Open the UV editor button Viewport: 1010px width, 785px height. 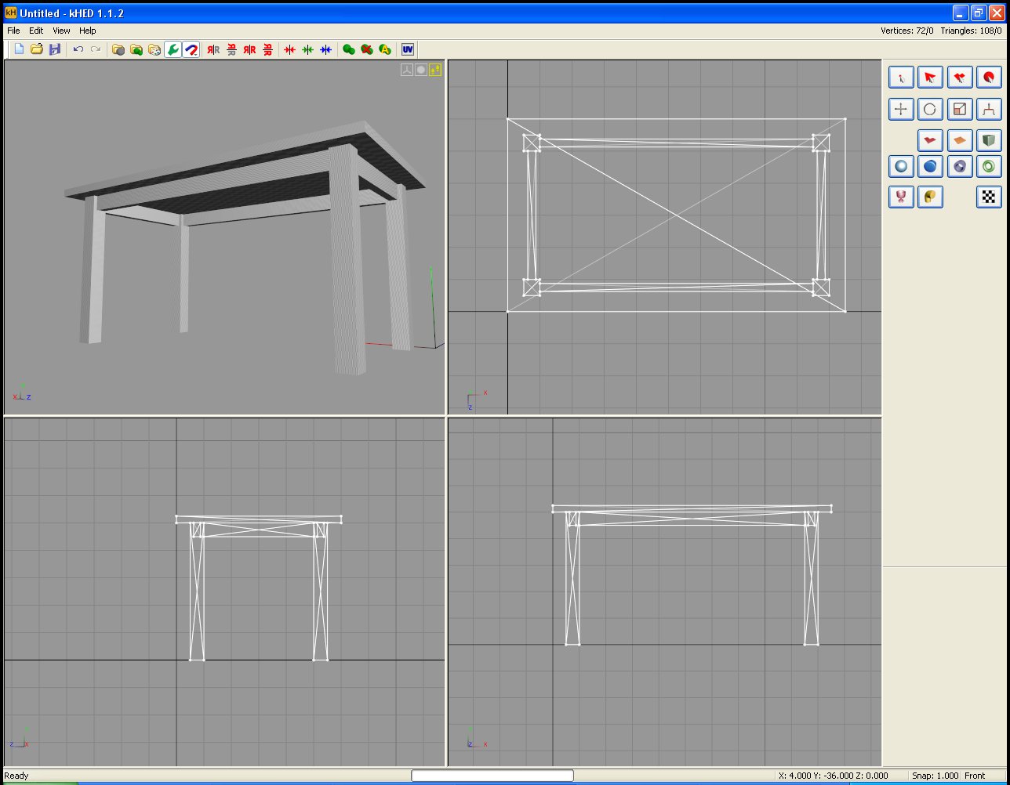pyautogui.click(x=408, y=49)
